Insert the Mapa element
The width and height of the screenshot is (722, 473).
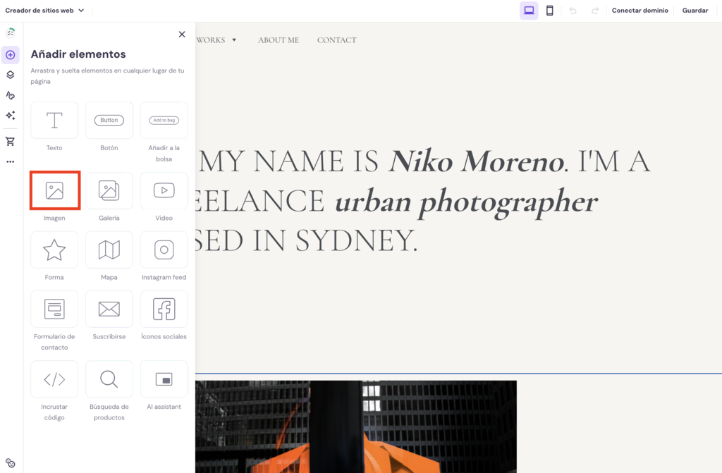coord(109,250)
